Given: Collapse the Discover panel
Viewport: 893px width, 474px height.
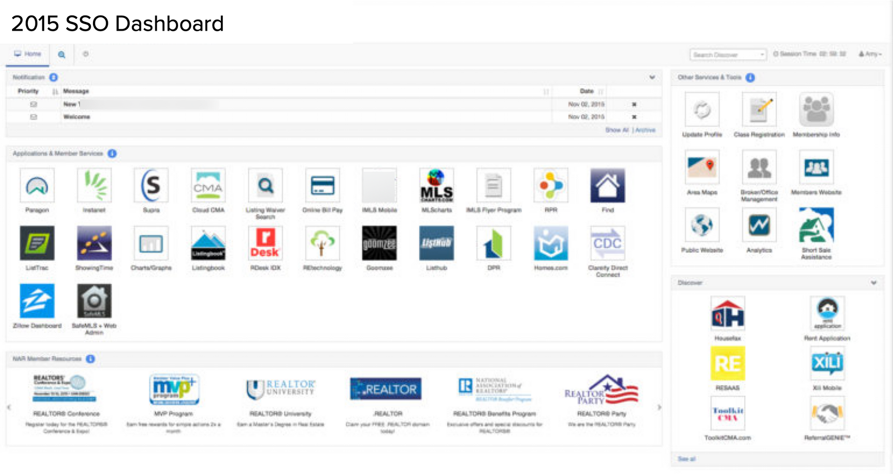Looking at the screenshot, I should tap(874, 282).
